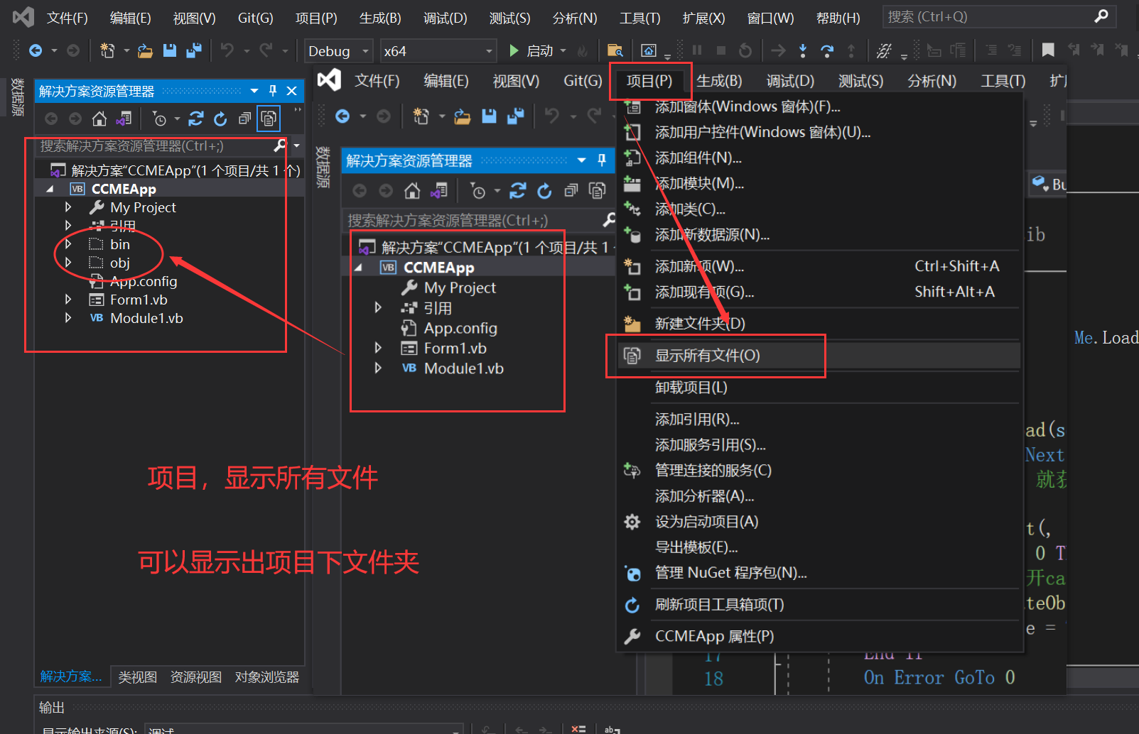Click the Refresh icon in left Solution Explorer
The image size is (1139, 734).
point(220,119)
